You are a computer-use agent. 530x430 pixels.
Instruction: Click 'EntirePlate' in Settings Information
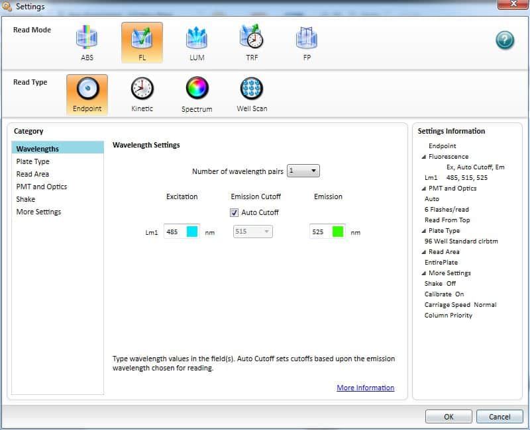pos(441,262)
